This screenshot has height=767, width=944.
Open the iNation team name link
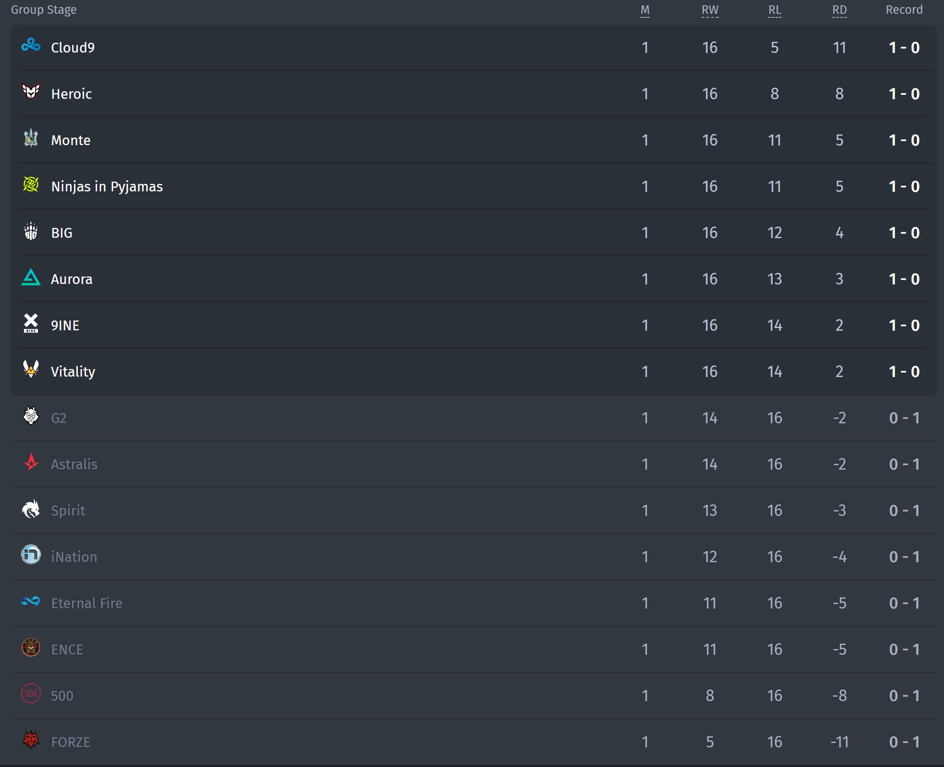pos(74,556)
